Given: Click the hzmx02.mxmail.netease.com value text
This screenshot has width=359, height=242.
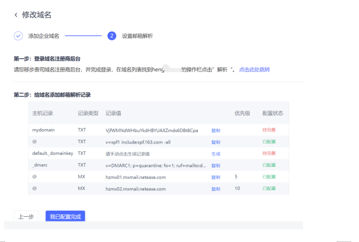Looking at the screenshot, I should click(x=135, y=189).
